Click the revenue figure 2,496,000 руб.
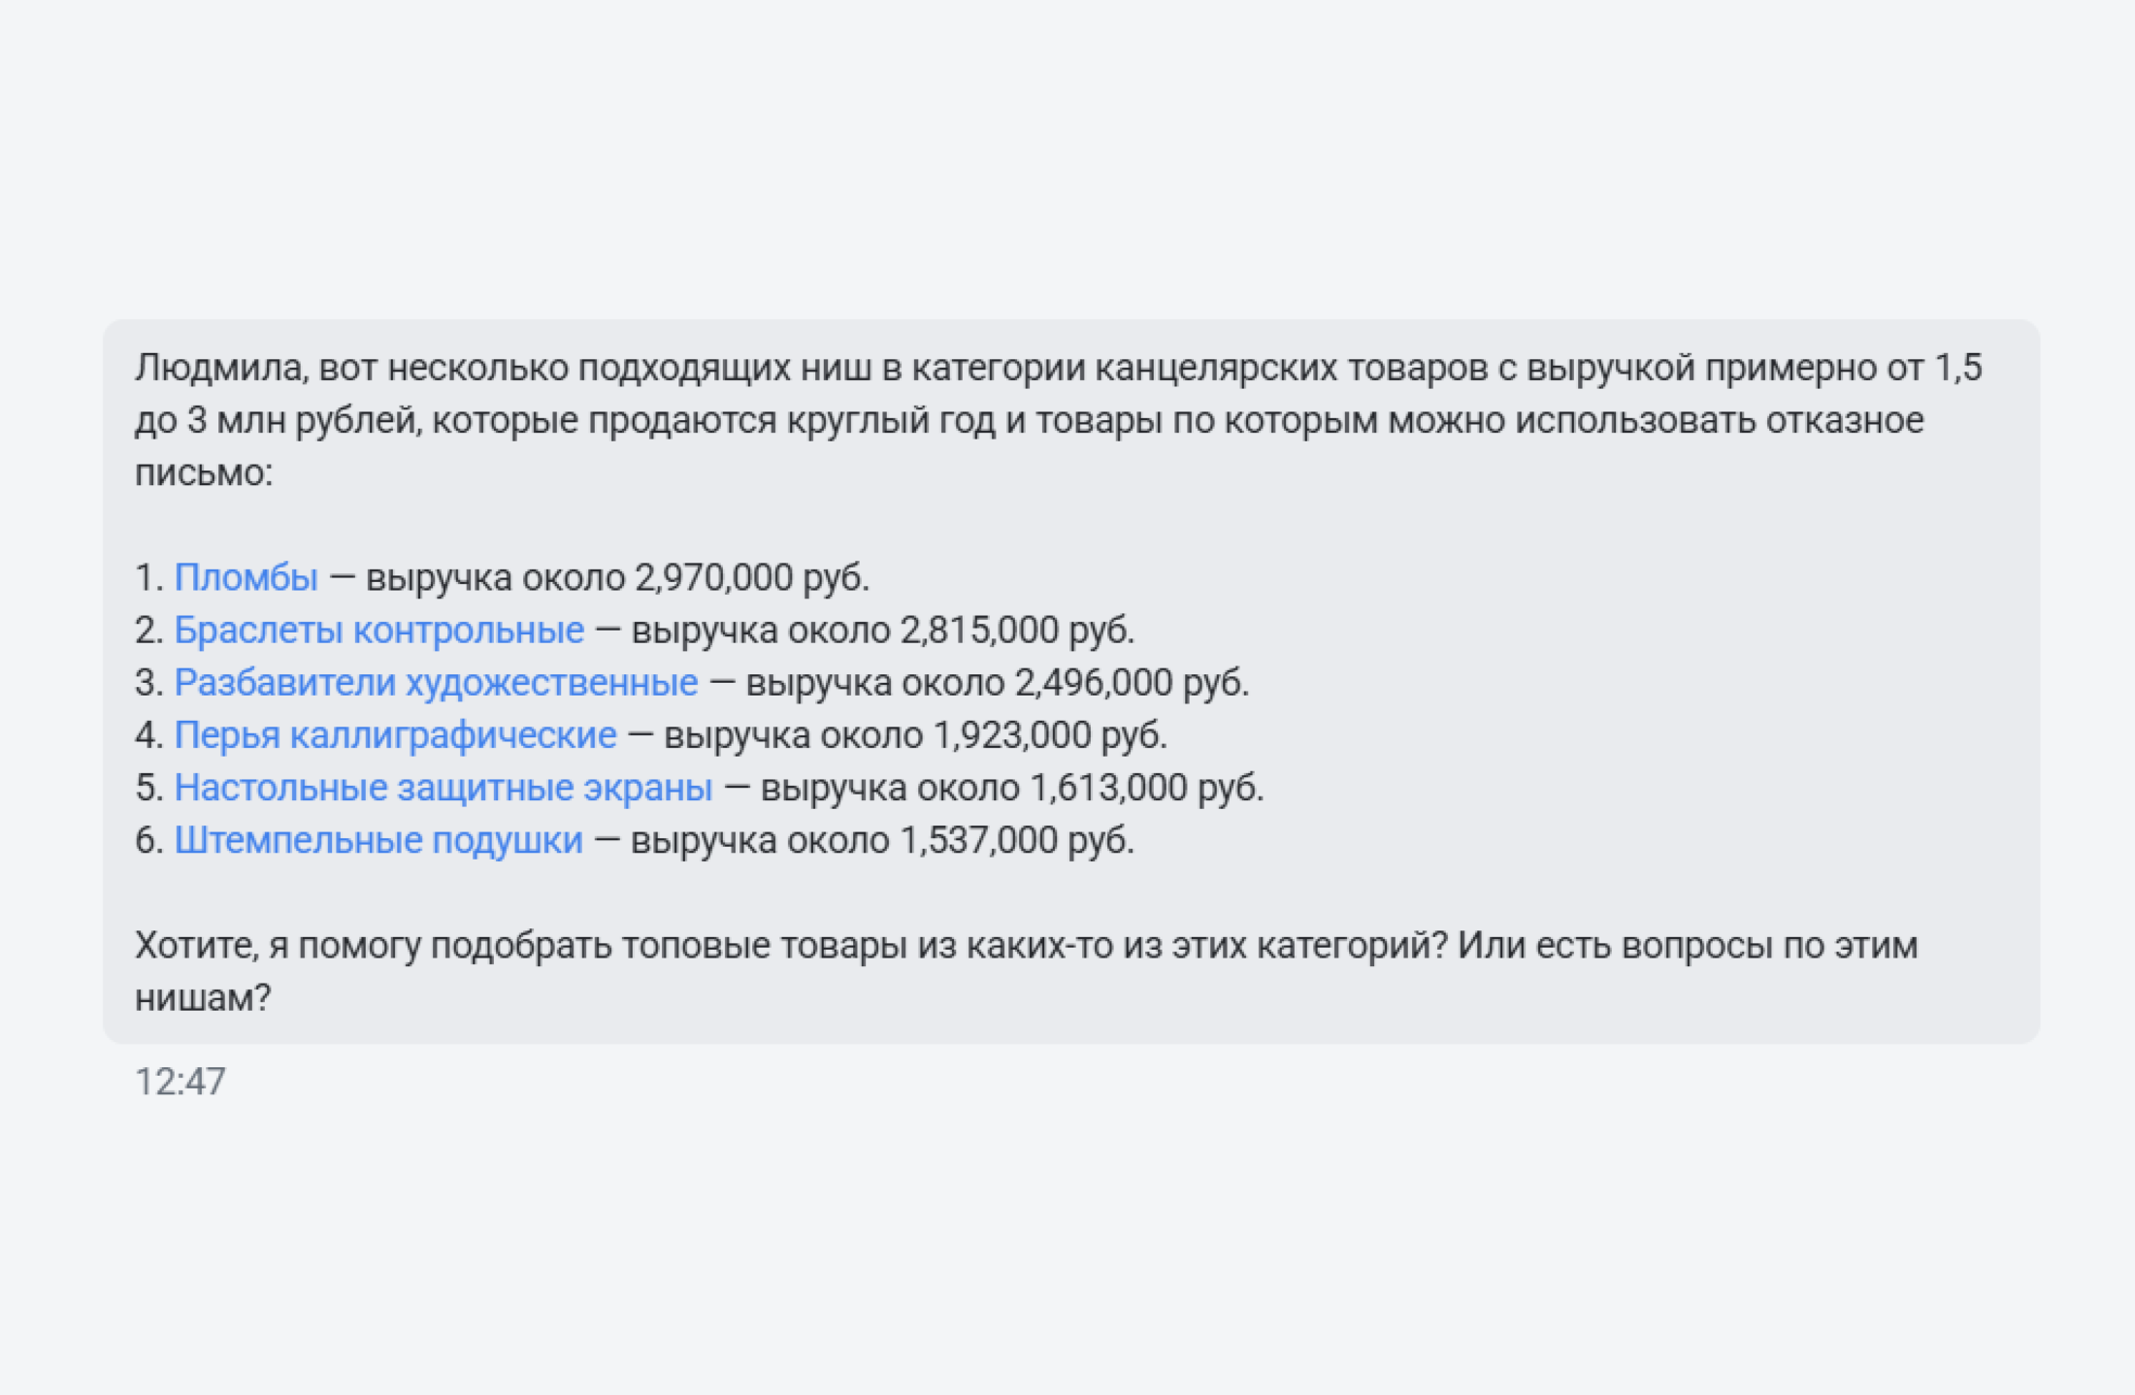The width and height of the screenshot is (2135, 1395). coord(1131,683)
